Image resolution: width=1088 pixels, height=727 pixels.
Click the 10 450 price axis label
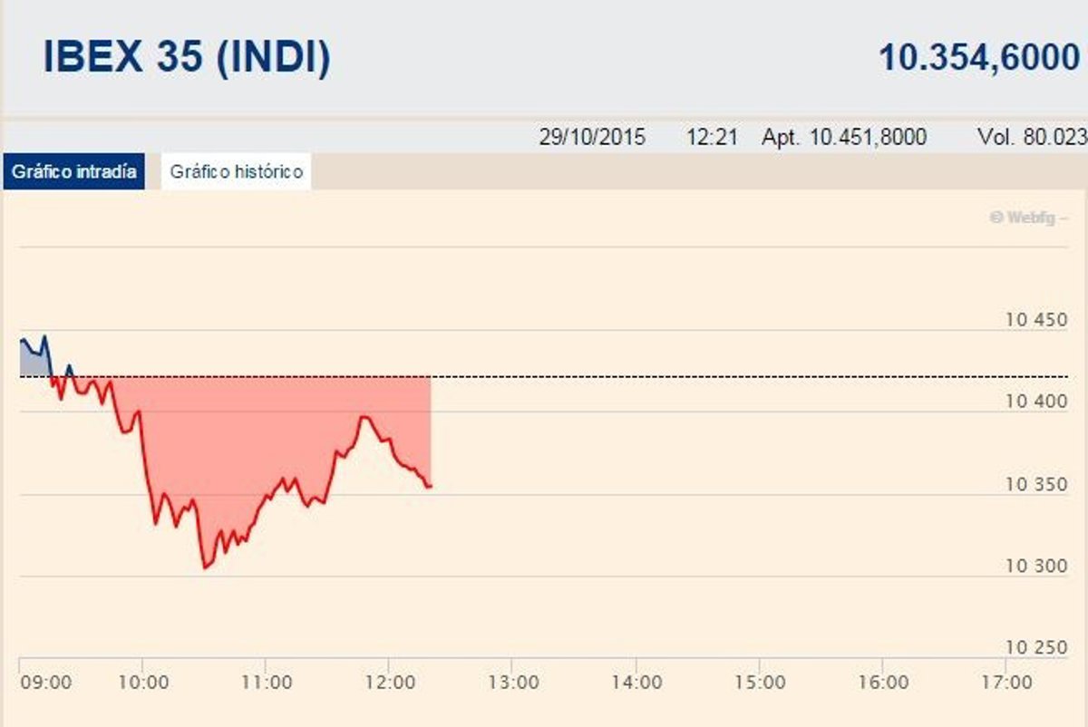click(x=1035, y=320)
